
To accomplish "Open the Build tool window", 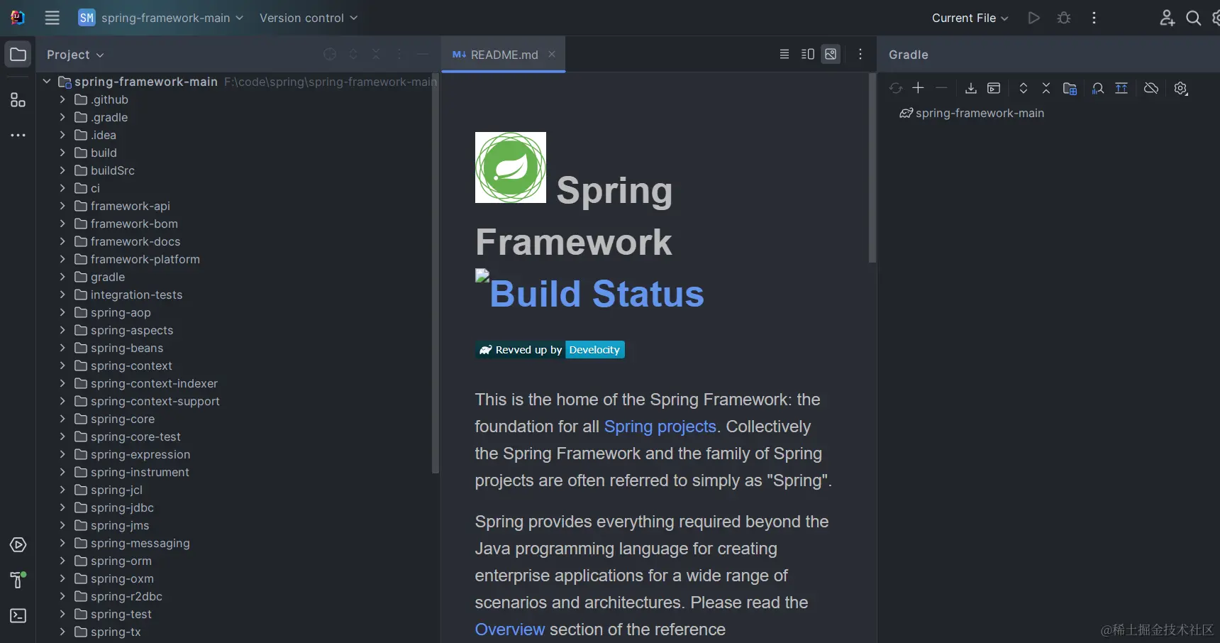I will point(18,580).
